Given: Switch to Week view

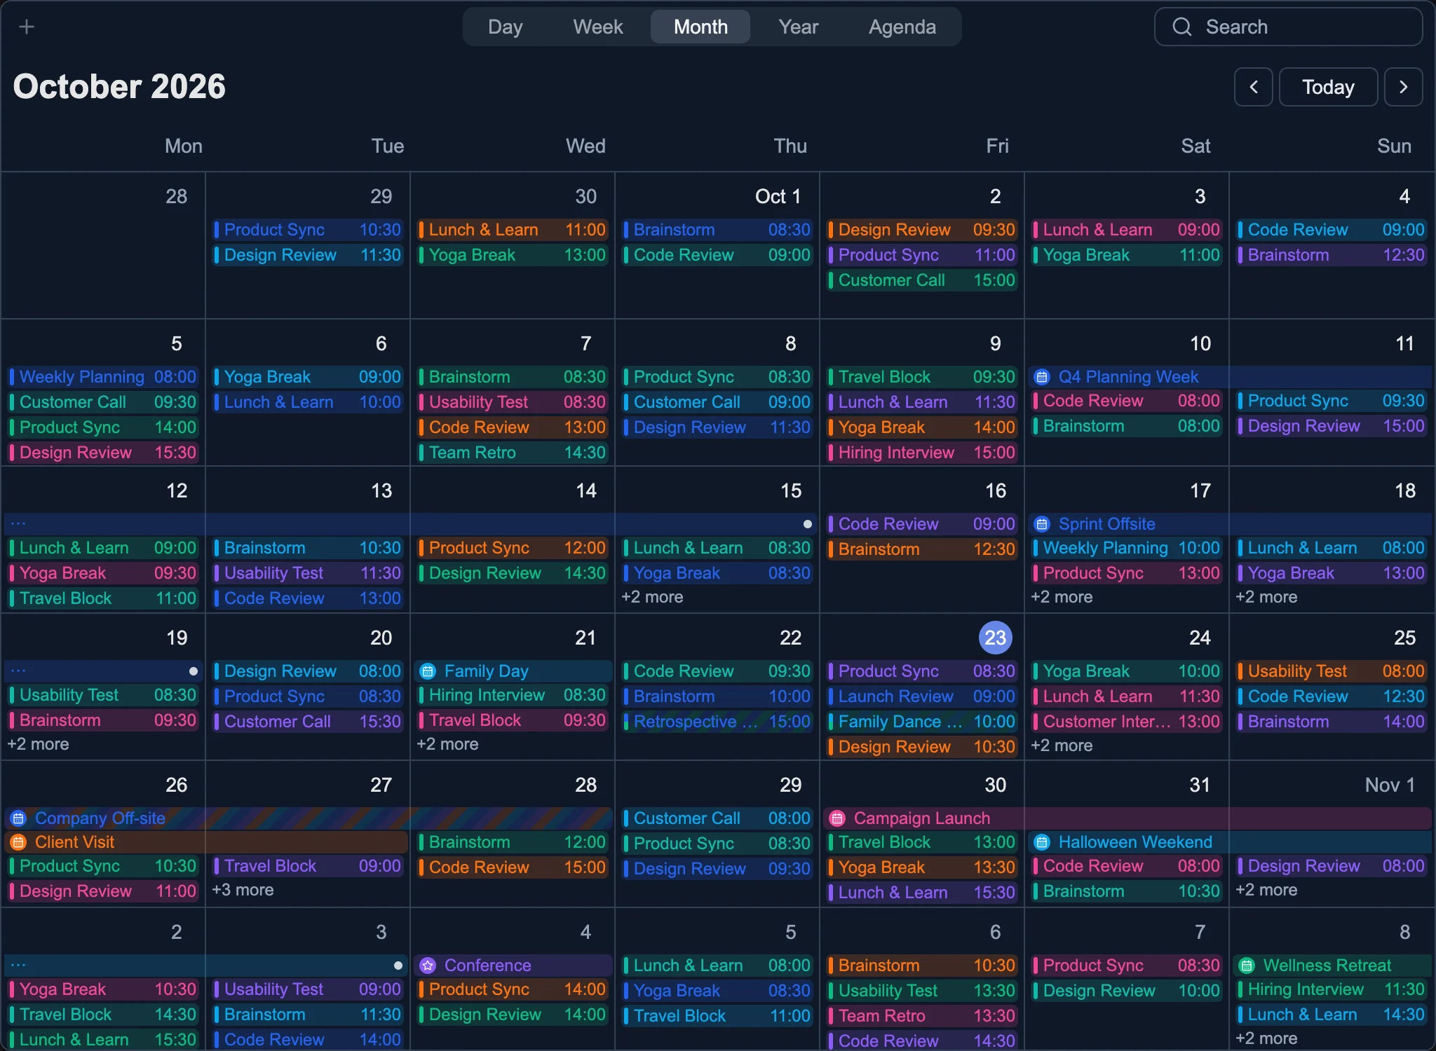Looking at the screenshot, I should pyautogui.click(x=598, y=27).
